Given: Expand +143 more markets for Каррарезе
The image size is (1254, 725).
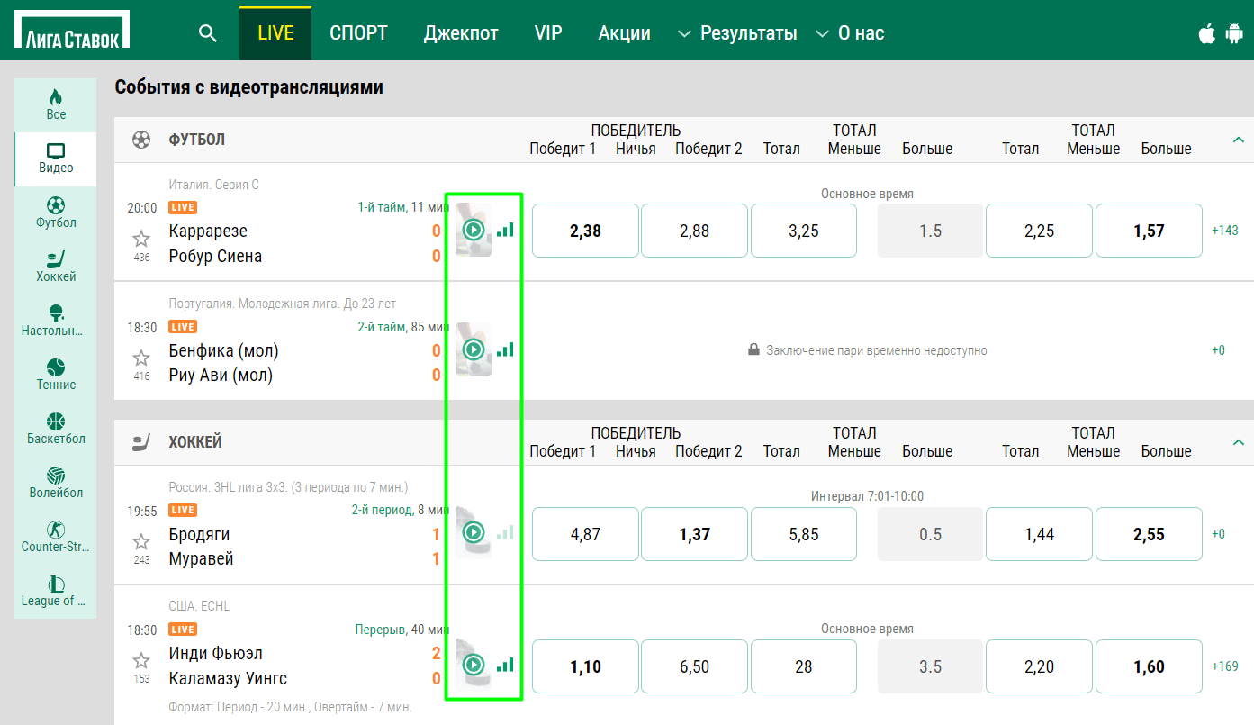Looking at the screenshot, I should [x=1225, y=231].
